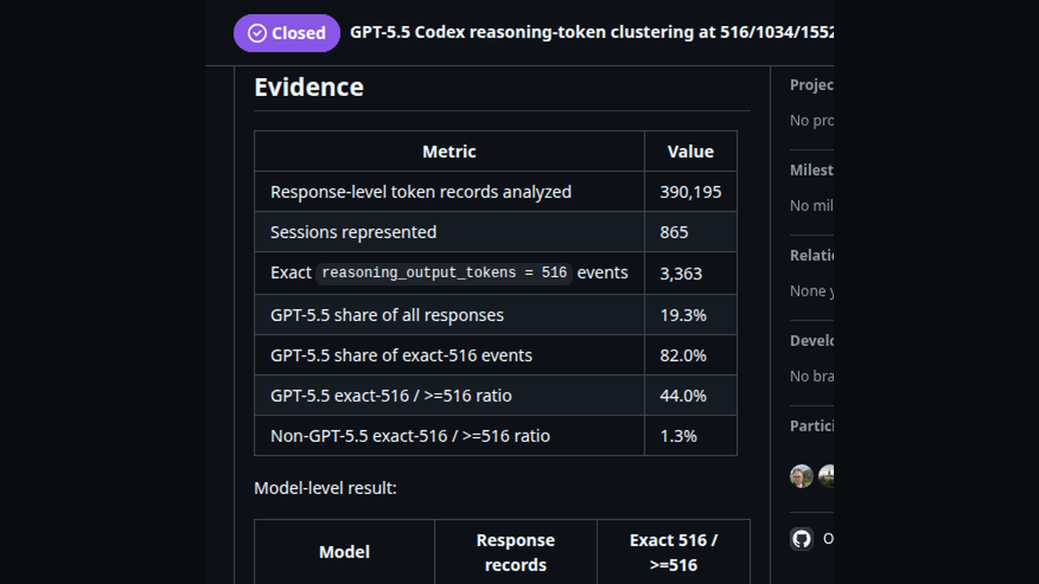Select the 'Sessions represented' cell

[449, 232]
